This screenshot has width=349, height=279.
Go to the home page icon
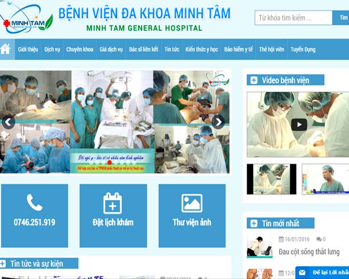click(5, 49)
